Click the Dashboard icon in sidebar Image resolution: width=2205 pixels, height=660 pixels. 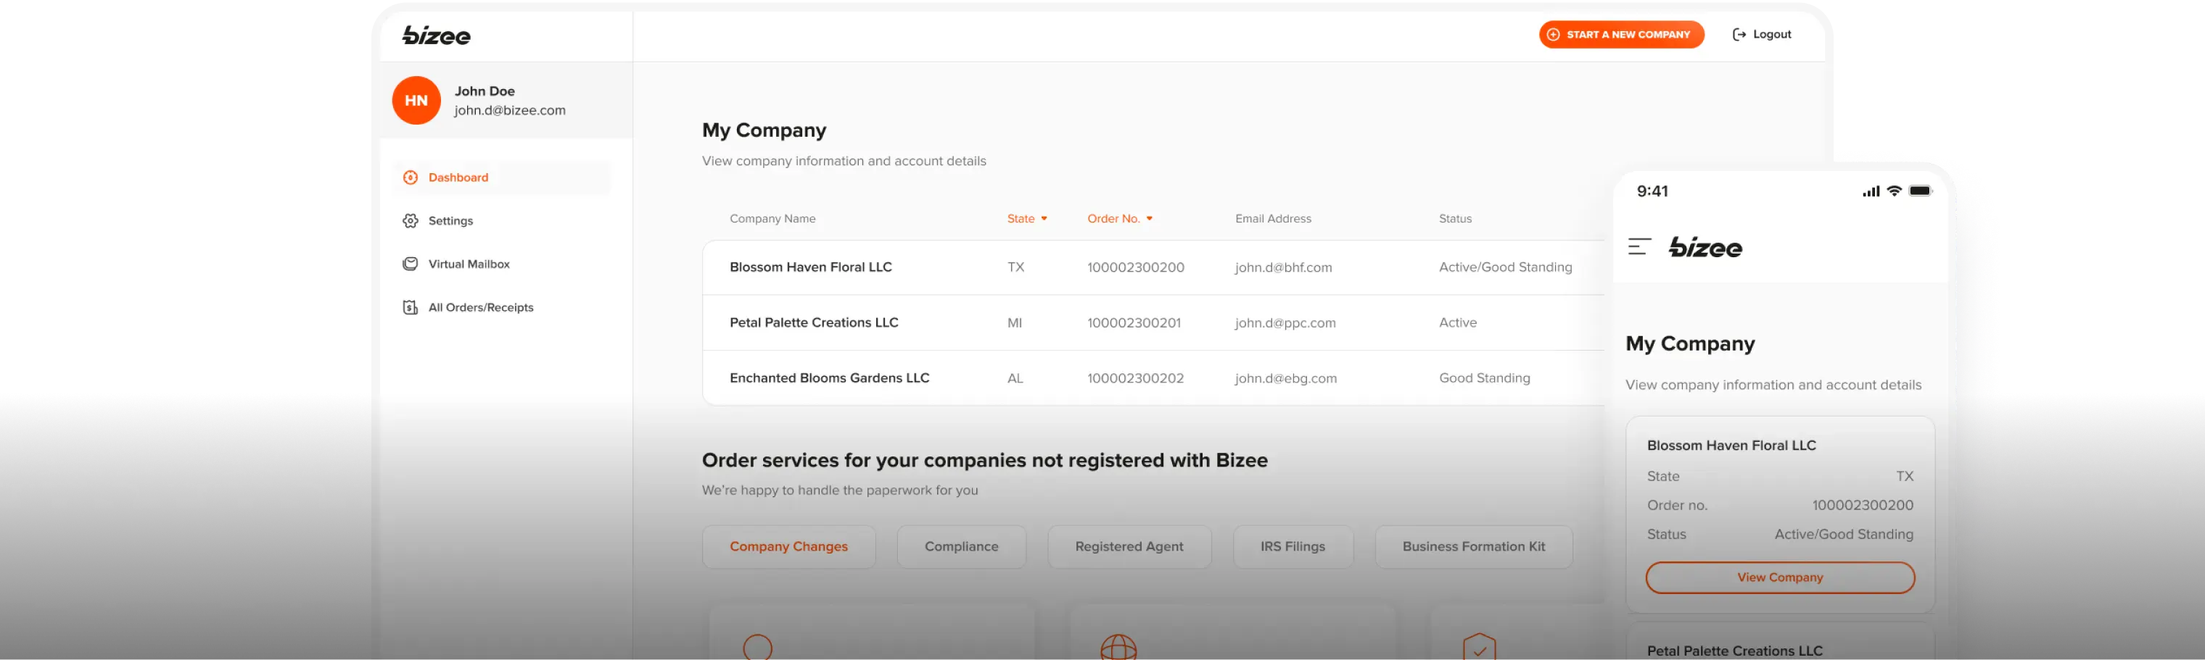click(411, 177)
